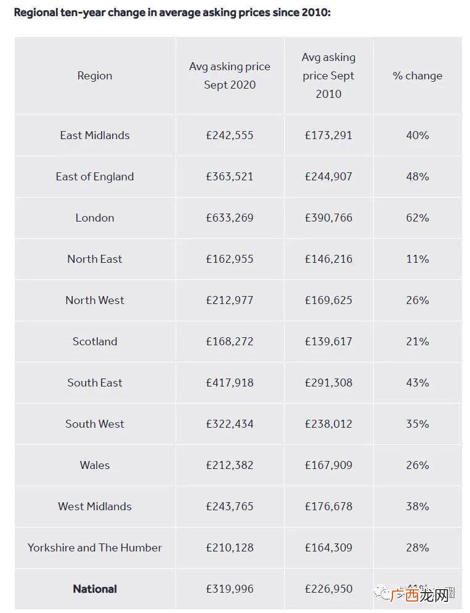Select Yorkshire and The Humber label

tap(95, 548)
